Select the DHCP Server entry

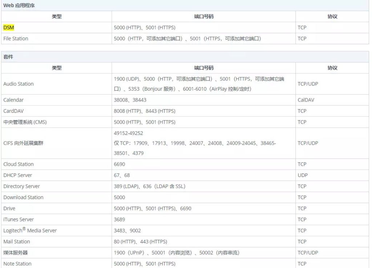coord(18,175)
